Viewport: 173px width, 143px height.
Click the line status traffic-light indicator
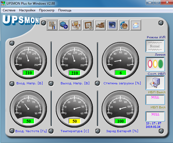(x=155, y=64)
